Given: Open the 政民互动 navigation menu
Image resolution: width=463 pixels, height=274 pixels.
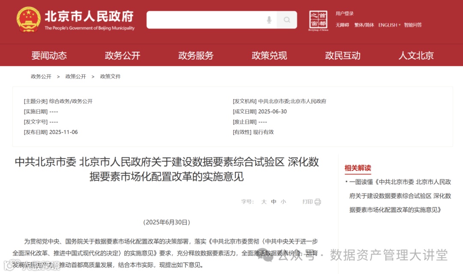Looking at the screenshot, I should (x=343, y=55).
